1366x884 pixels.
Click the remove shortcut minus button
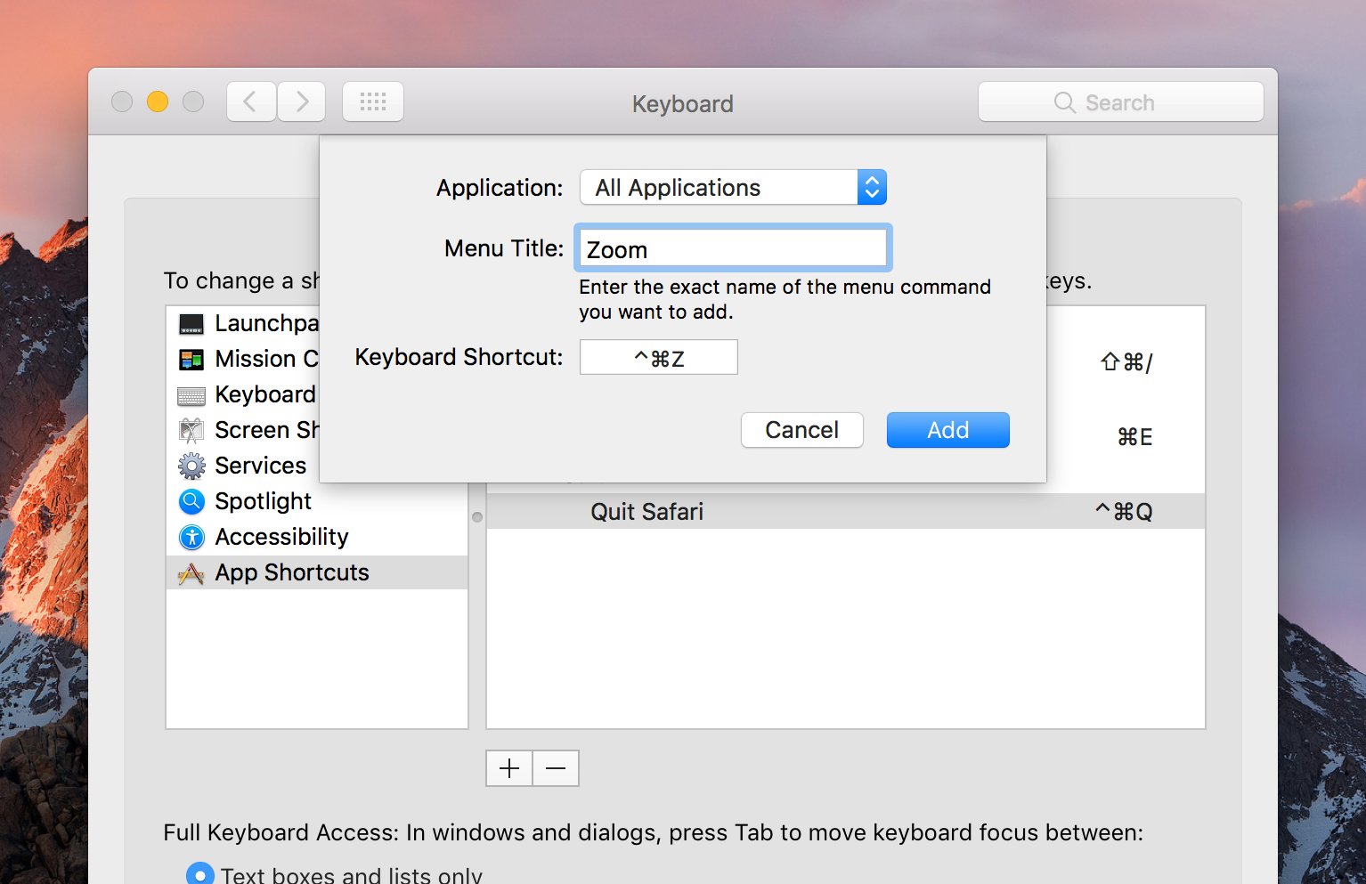point(555,767)
